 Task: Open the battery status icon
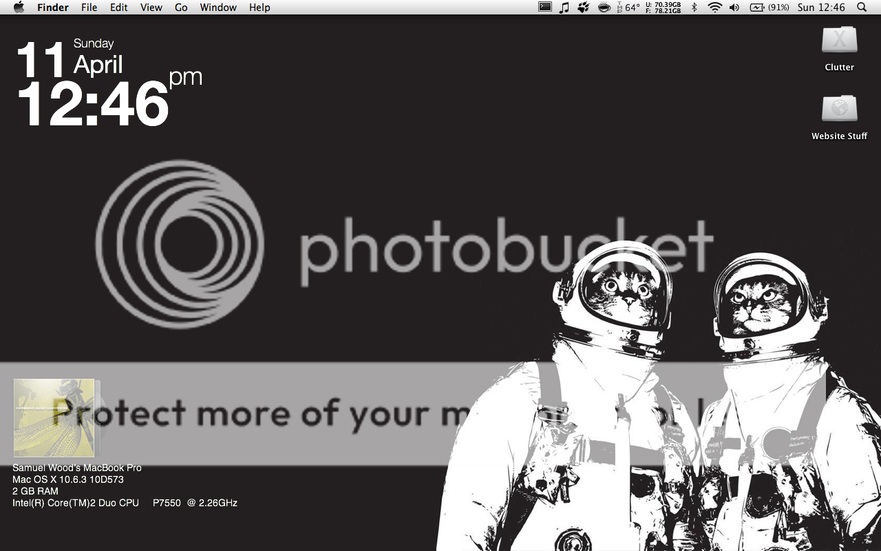tap(757, 8)
